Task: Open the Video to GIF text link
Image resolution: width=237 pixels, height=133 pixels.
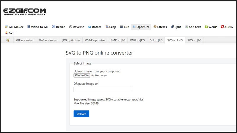Action: coord(40,27)
